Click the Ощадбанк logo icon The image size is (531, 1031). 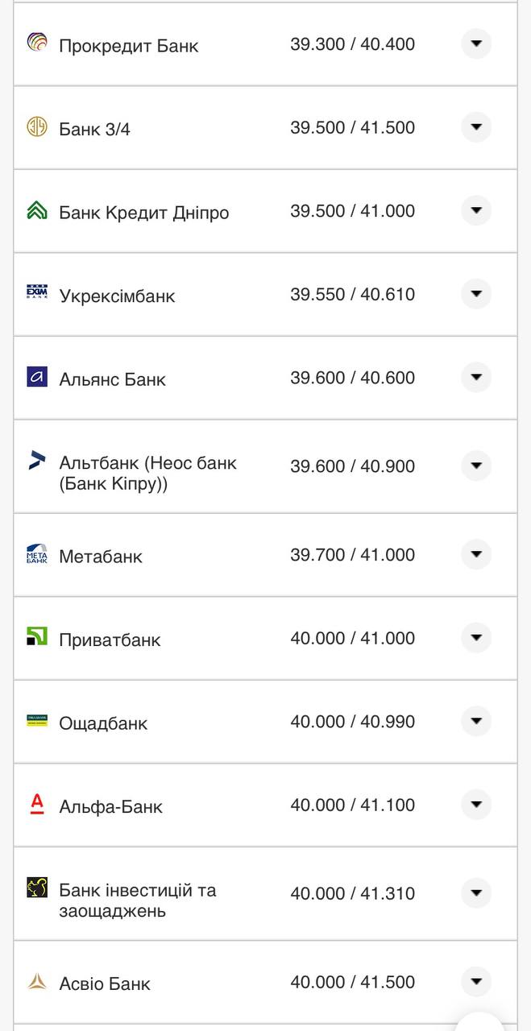(37, 721)
